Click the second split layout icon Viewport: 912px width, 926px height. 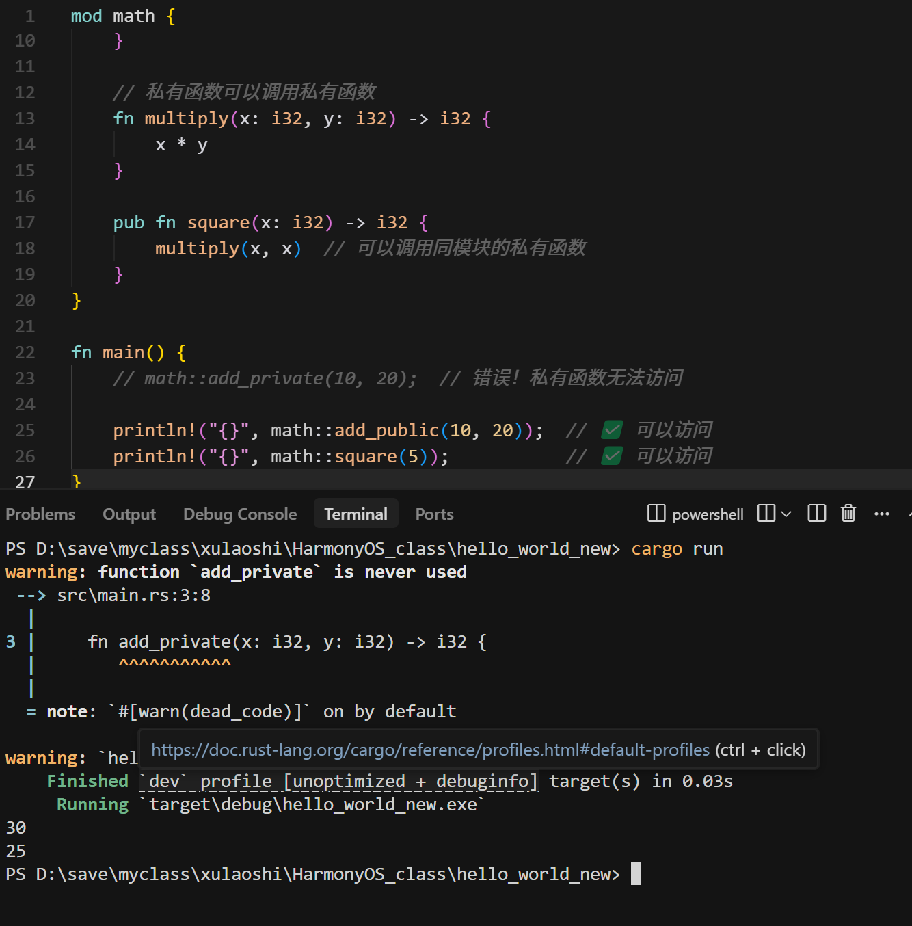click(x=817, y=513)
